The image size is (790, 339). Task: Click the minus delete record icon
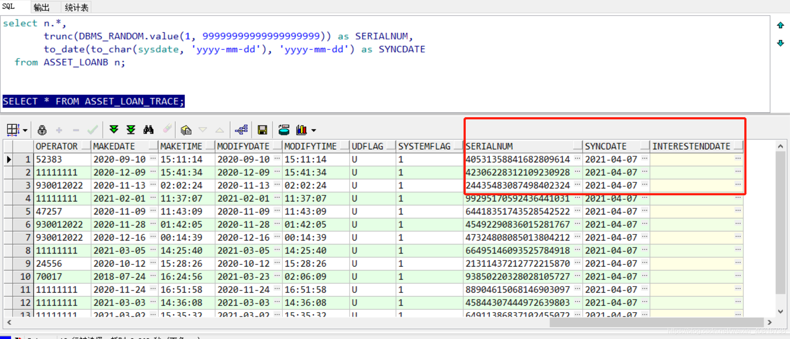pos(76,130)
